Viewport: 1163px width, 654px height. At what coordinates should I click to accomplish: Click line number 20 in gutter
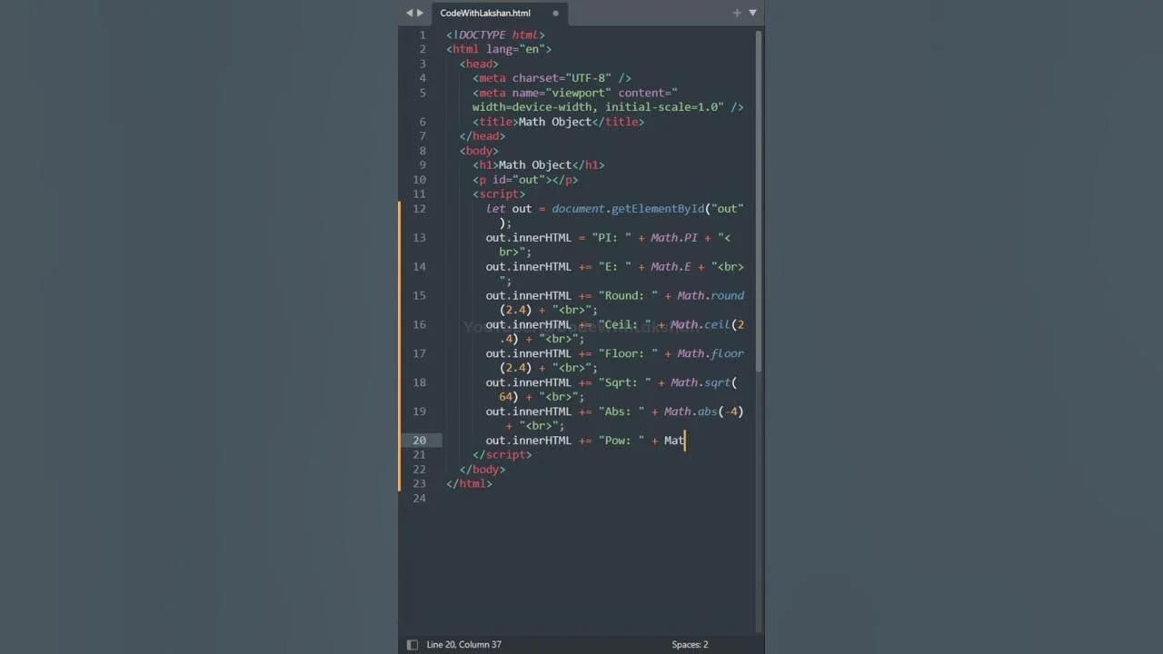tap(419, 441)
